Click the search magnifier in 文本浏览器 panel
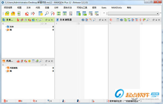This screenshot has width=163, height=104. click(94, 20)
